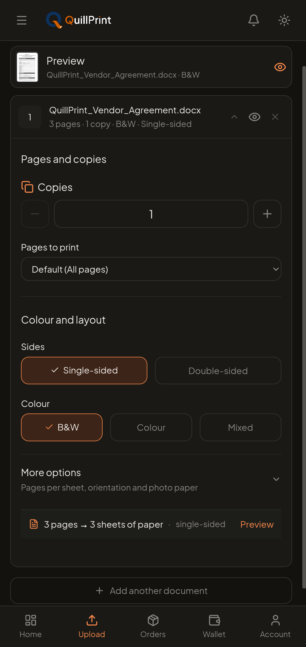Open the Pages to print dropdown
Viewport: 306px width, 647px height.
[x=151, y=269]
